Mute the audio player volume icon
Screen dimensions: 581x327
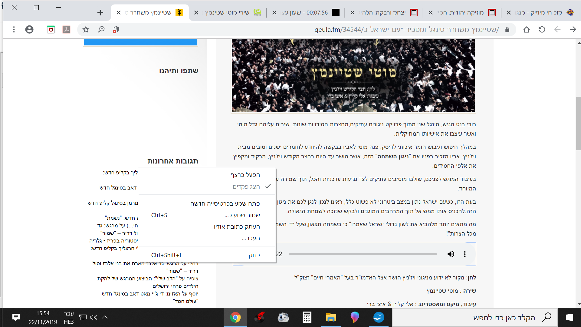pos(451,254)
